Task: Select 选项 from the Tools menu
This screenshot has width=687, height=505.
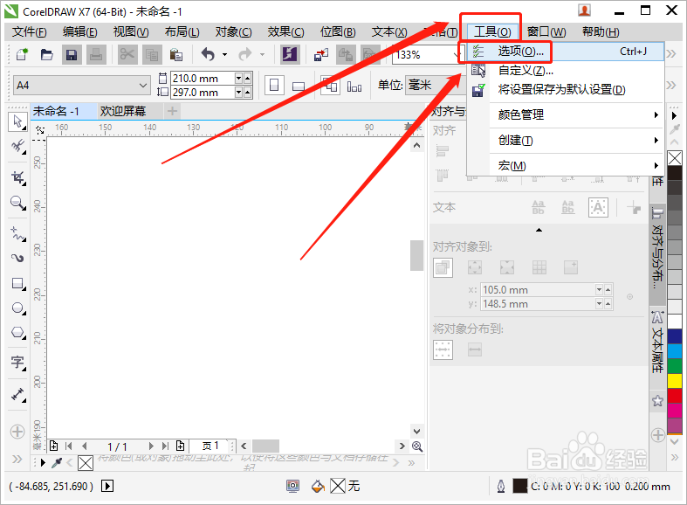Action: (x=566, y=52)
